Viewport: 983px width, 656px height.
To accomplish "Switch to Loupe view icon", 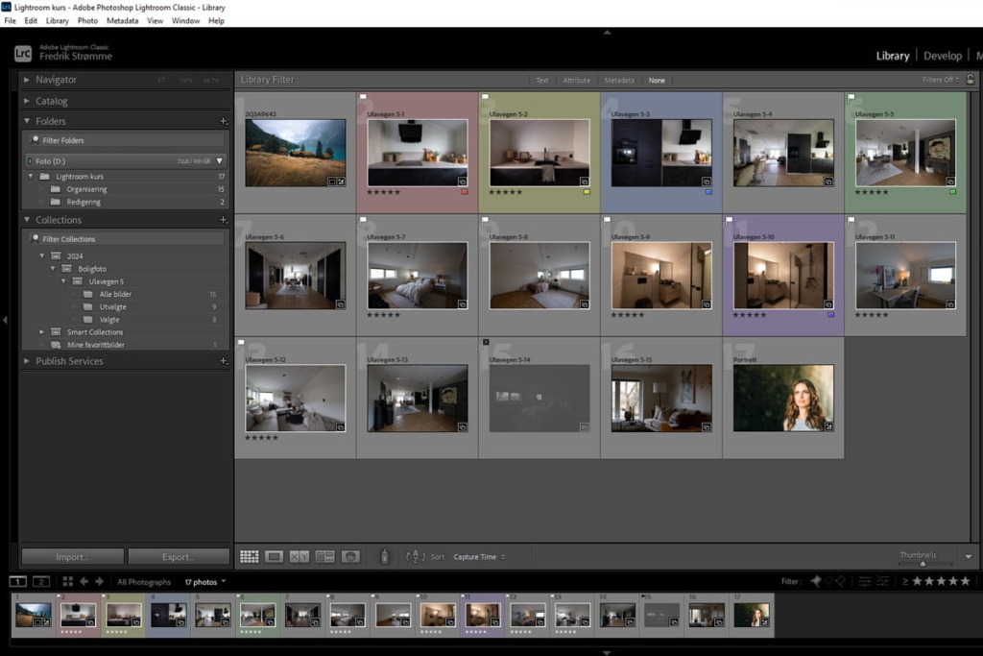I will 275,556.
